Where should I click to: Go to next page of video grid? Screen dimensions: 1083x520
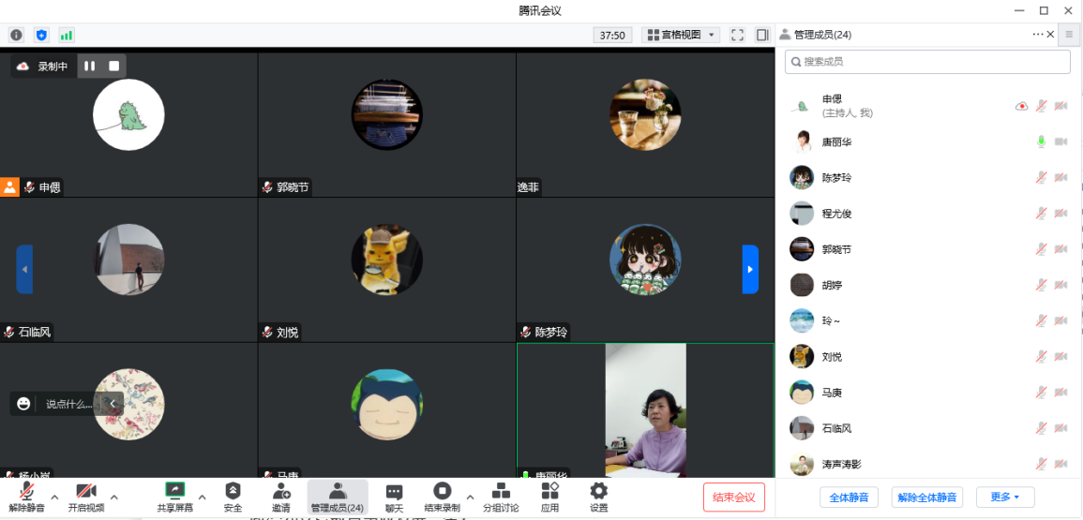[x=750, y=269]
